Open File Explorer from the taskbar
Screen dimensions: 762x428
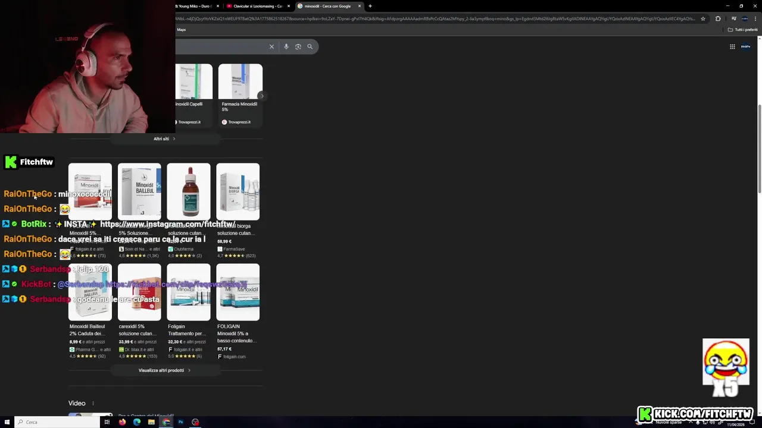[151, 422]
